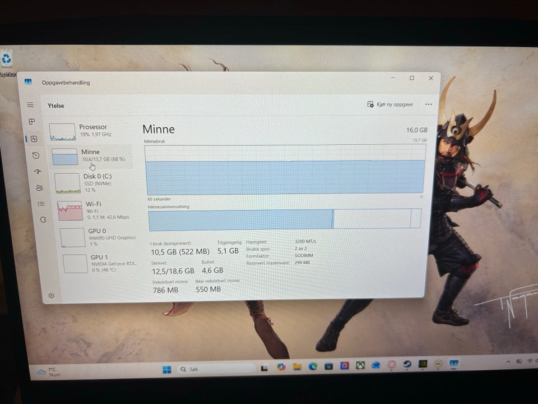538x404 pixels.
Task: Open the Processes page in the sidebar
Action: point(32,122)
